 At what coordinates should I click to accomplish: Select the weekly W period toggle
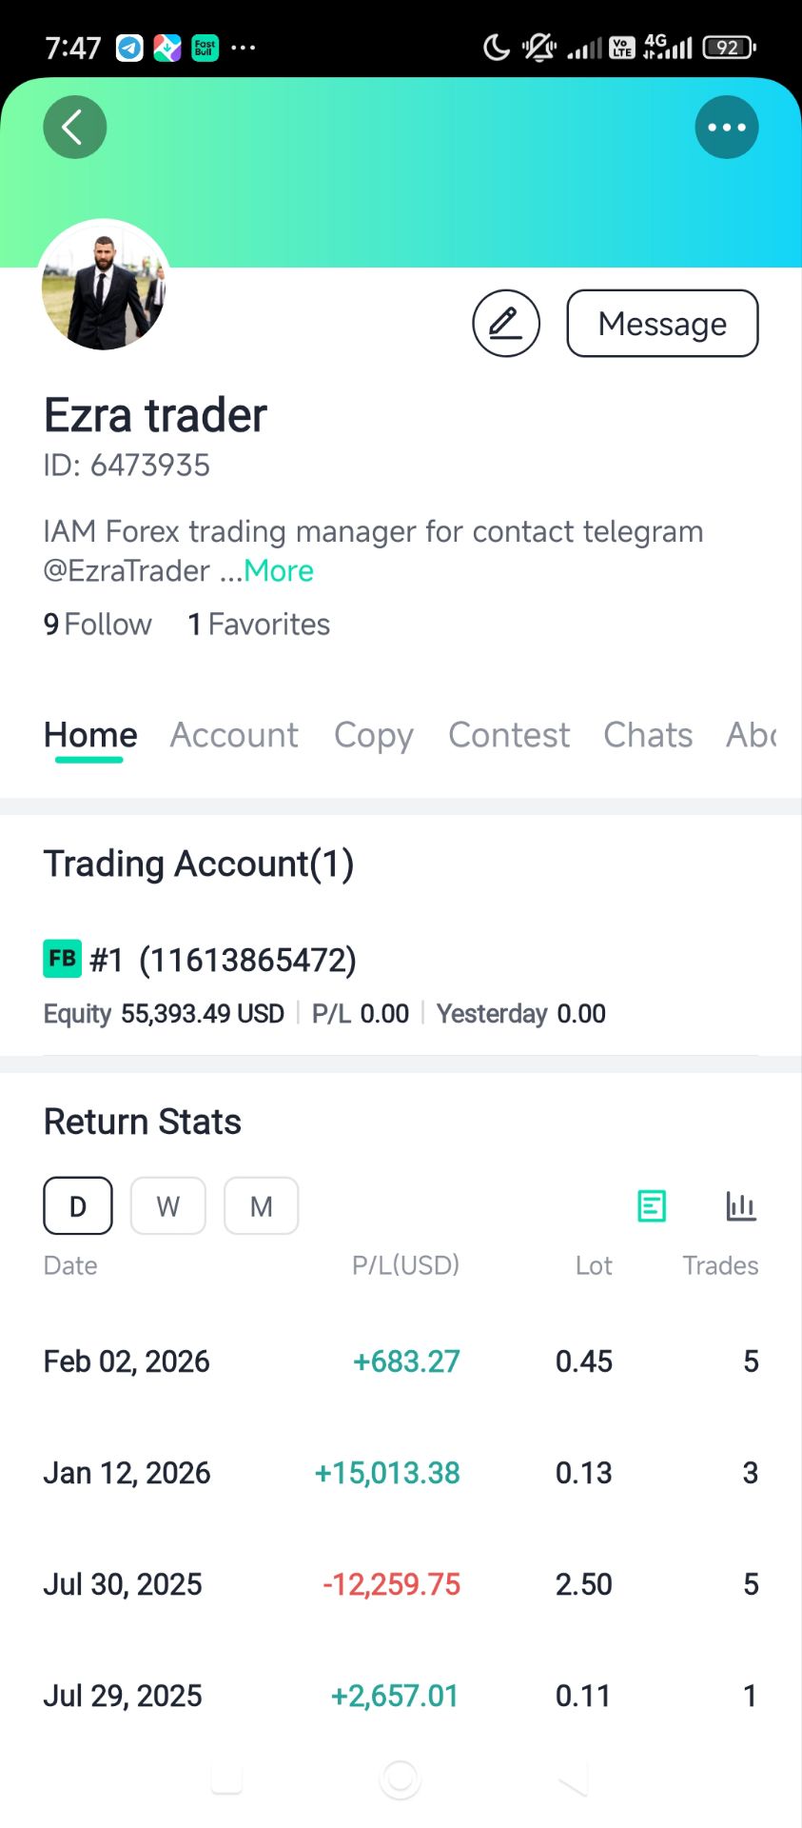tap(167, 1206)
